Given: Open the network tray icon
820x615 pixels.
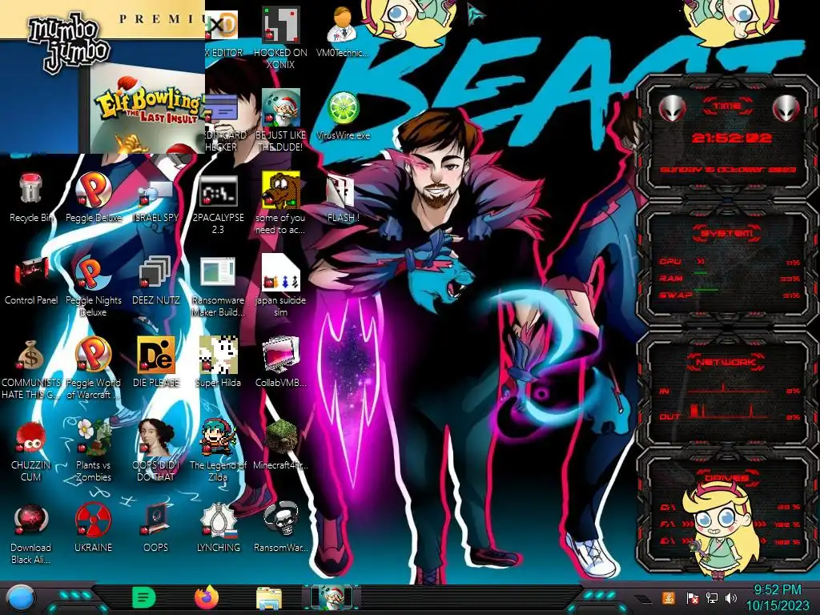Looking at the screenshot, I should click(711, 597).
